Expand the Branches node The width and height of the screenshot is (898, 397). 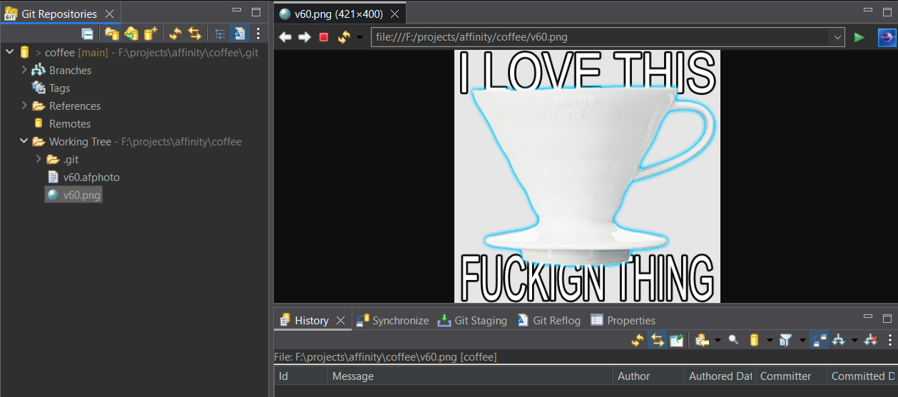pos(24,70)
